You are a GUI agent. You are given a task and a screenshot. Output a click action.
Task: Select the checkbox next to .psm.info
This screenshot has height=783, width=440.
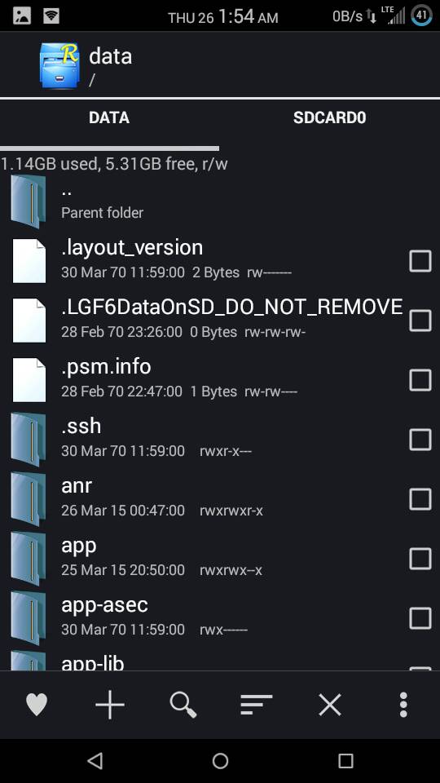pos(420,380)
